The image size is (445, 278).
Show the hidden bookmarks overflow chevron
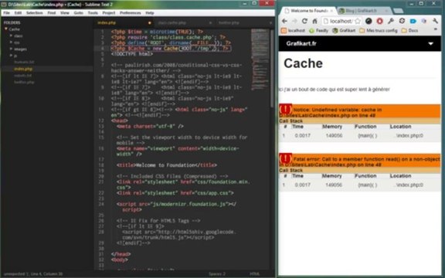point(436,29)
